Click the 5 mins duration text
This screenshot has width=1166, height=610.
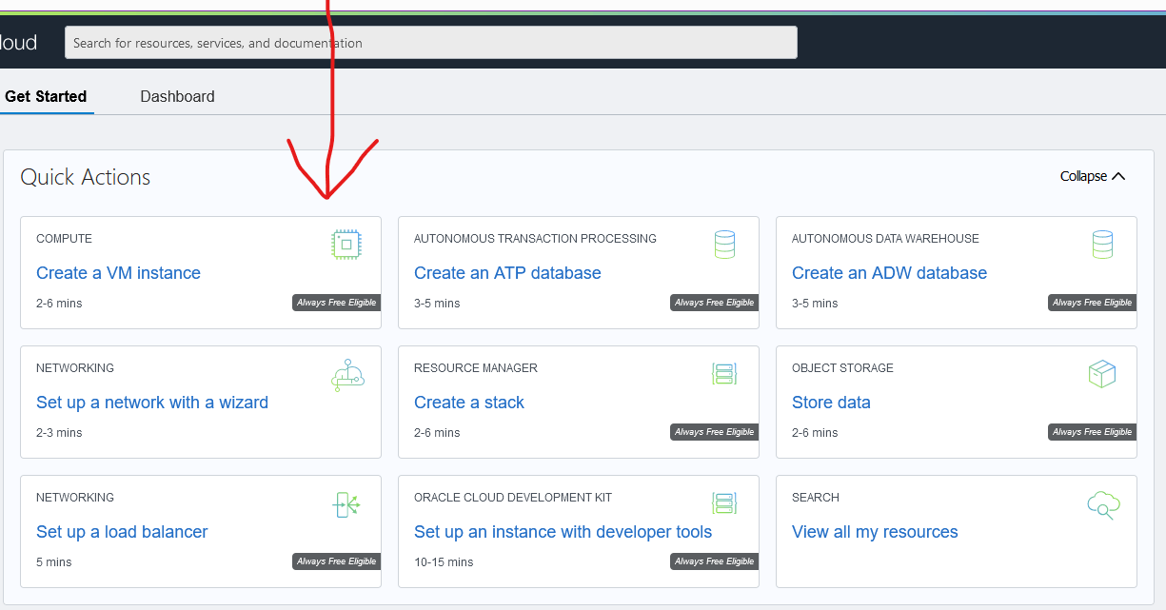(53, 562)
